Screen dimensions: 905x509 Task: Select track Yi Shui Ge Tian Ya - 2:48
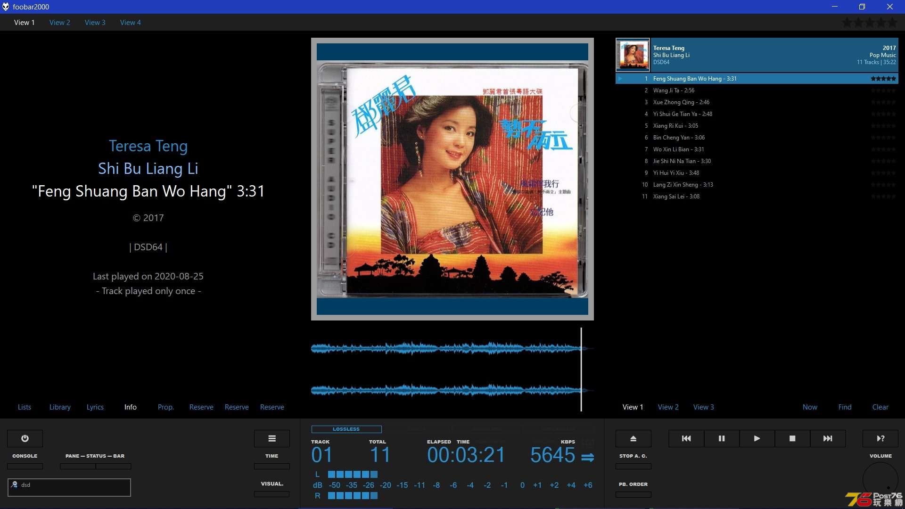click(x=757, y=114)
